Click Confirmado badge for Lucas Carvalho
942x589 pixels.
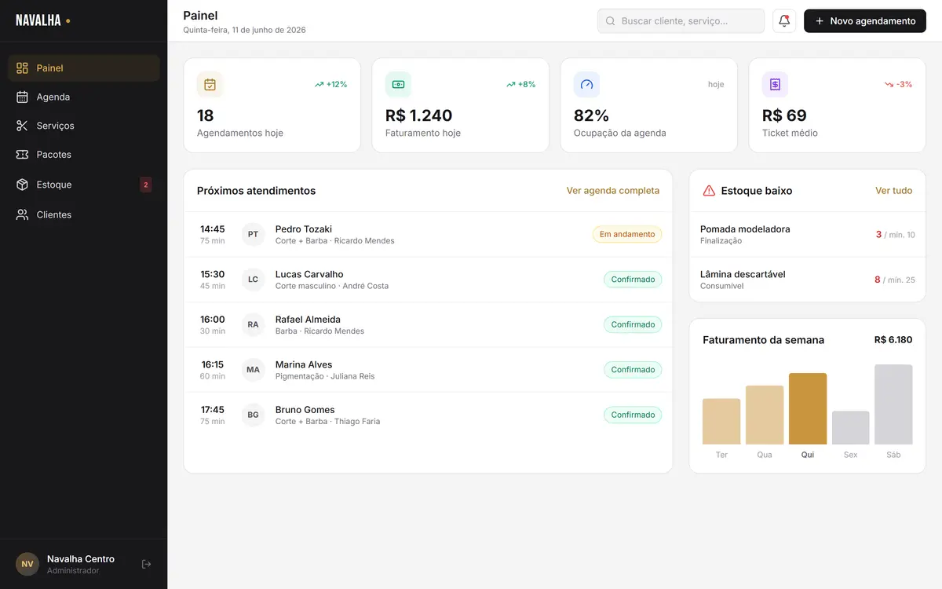click(633, 280)
